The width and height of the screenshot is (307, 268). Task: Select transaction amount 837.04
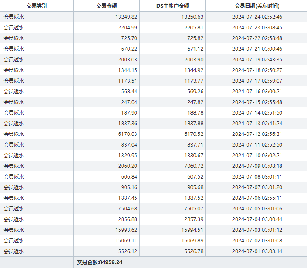pyautogui.click(x=129, y=145)
